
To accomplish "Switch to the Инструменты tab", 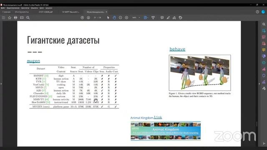I will pyautogui.click(x=22, y=12).
